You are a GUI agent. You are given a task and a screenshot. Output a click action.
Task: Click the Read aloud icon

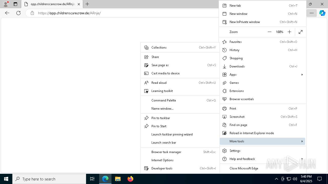[x=146, y=83]
